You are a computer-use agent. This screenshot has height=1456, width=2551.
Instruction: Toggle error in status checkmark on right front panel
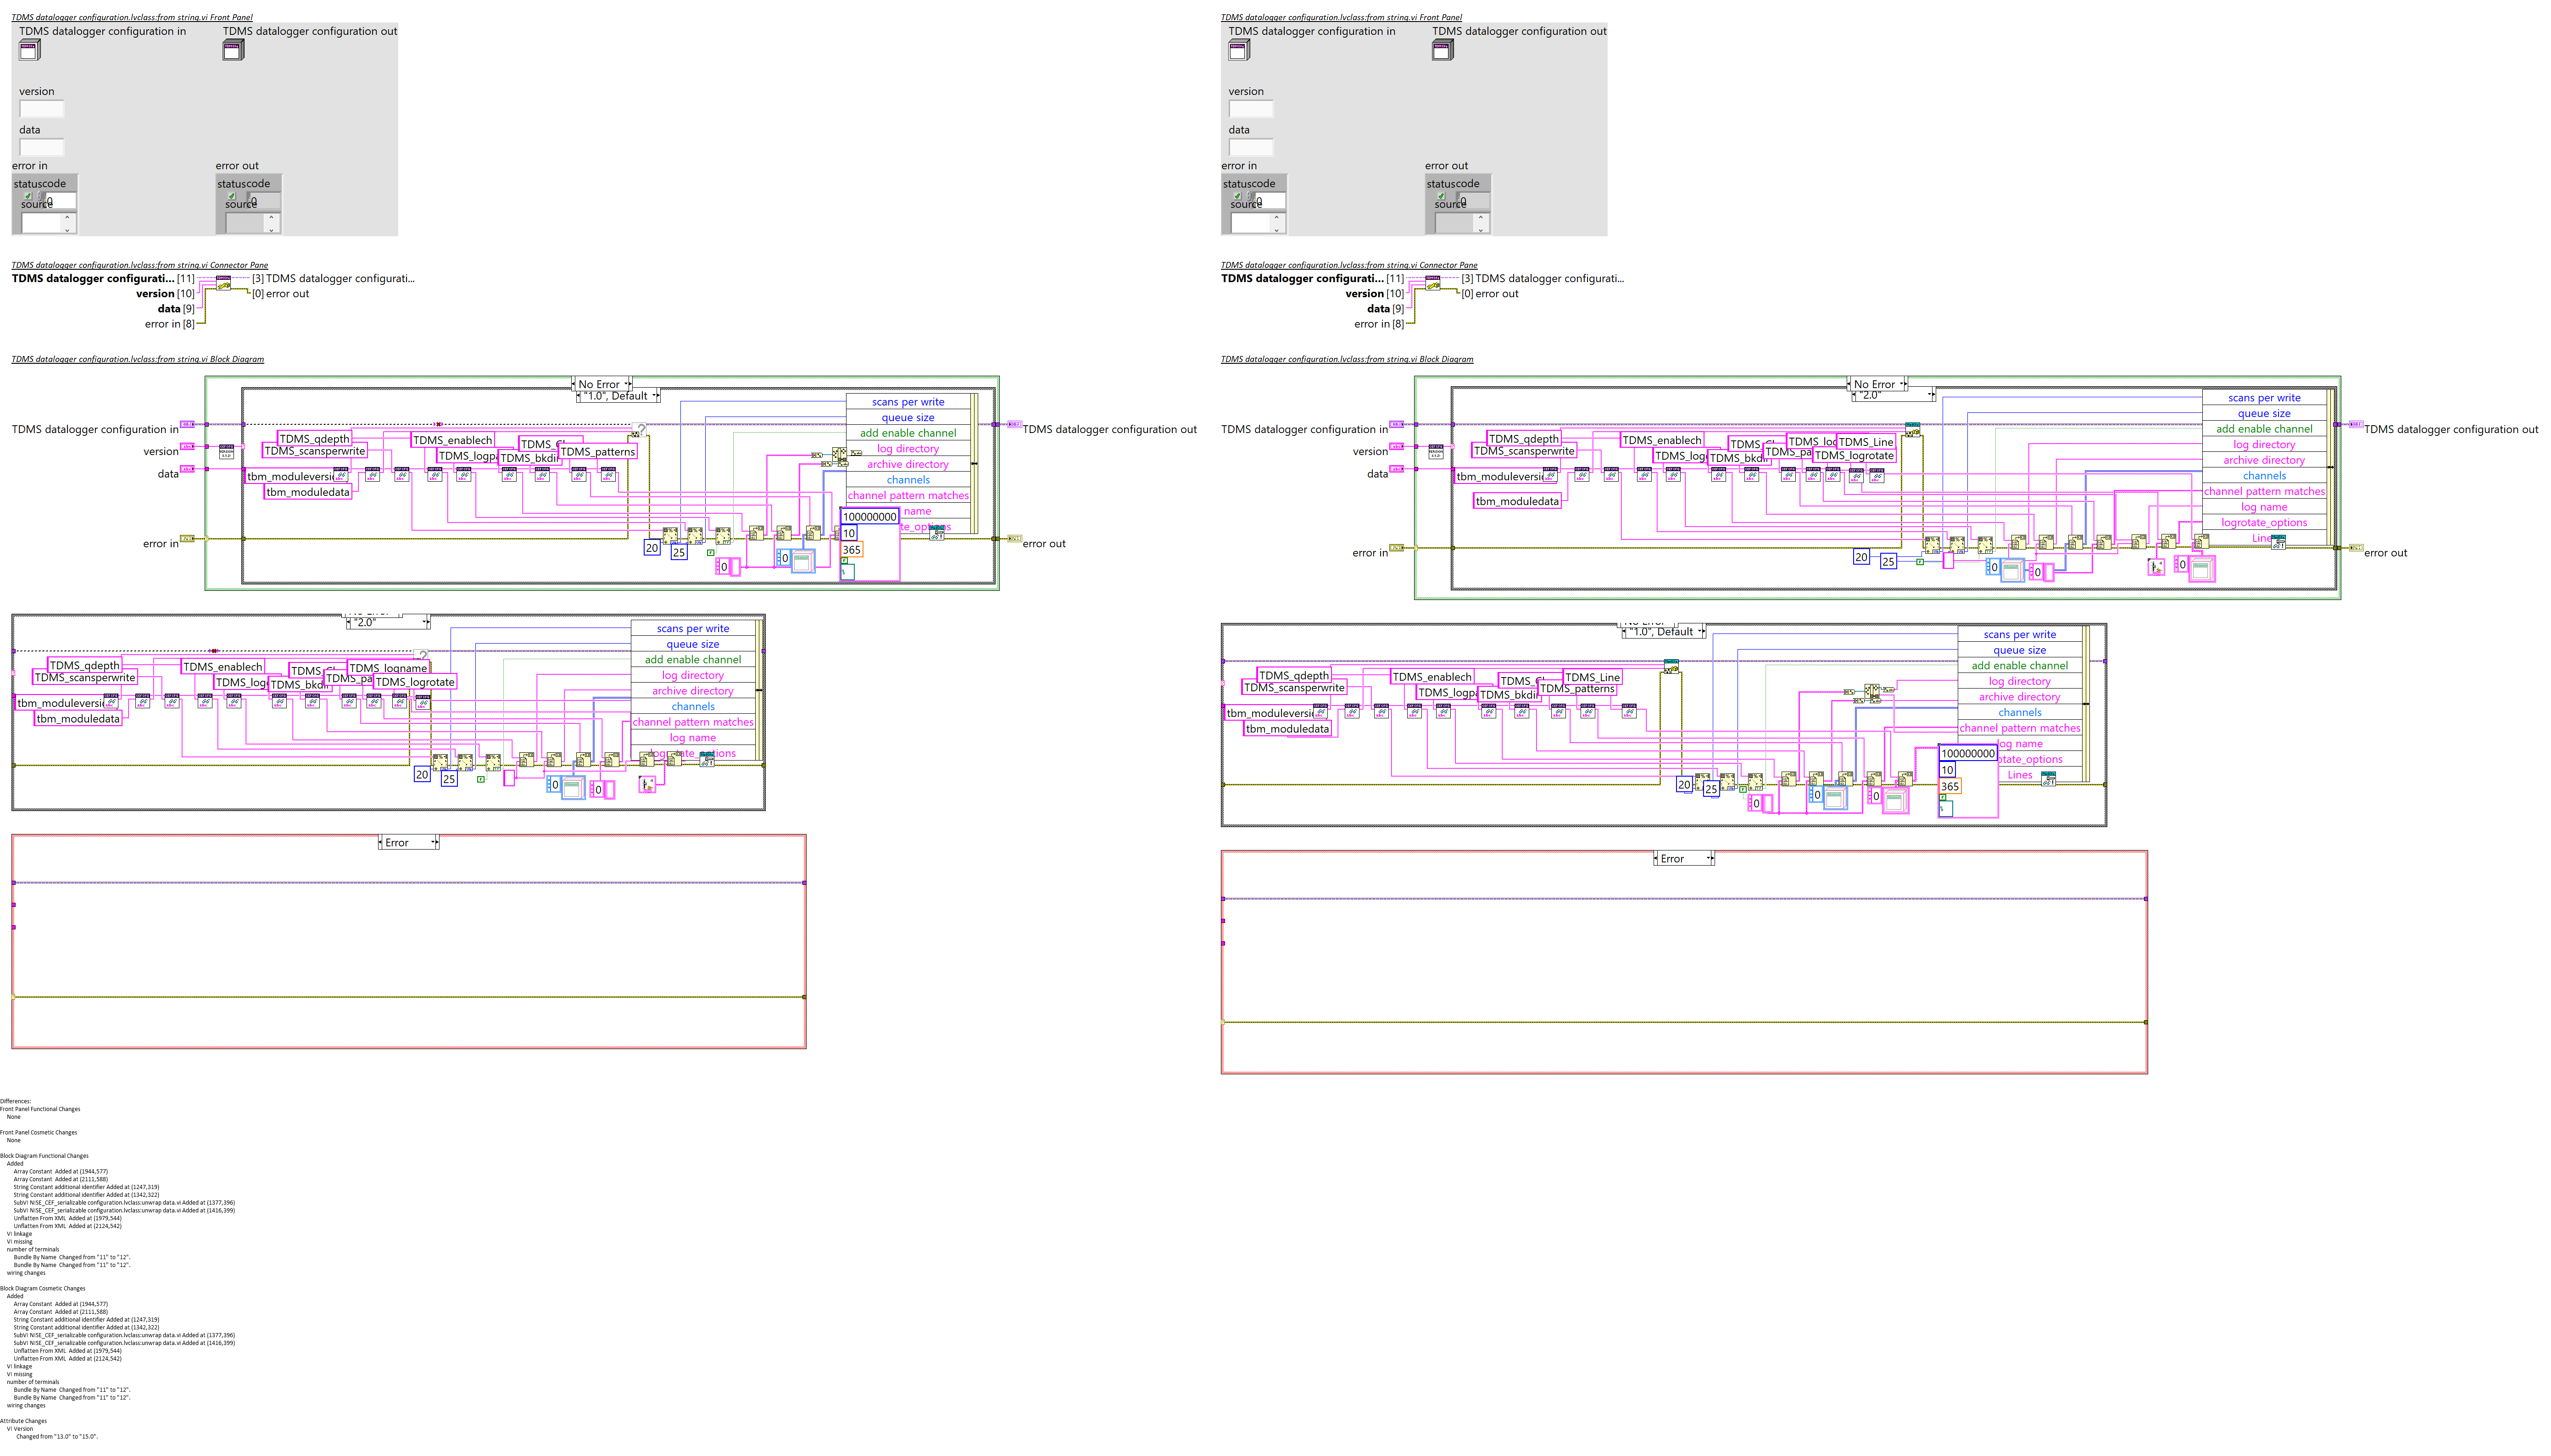pos(1238,197)
